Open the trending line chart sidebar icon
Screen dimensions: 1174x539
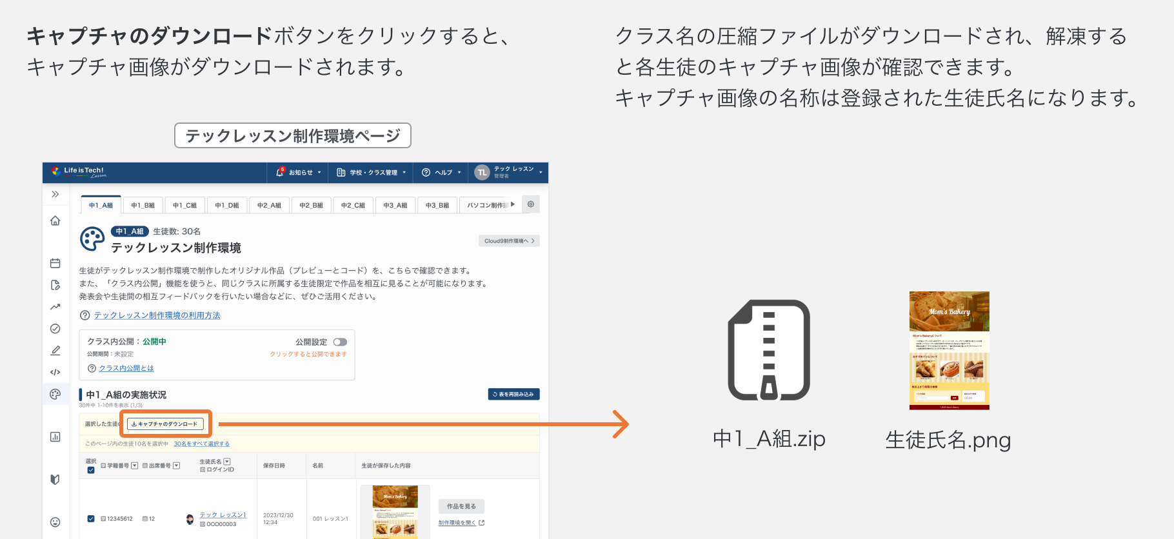(x=55, y=307)
